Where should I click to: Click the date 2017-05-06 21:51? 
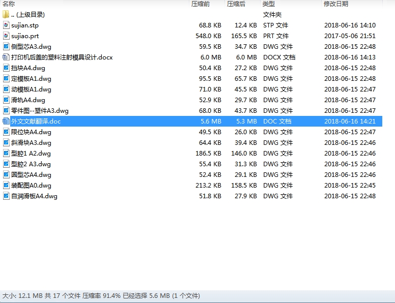point(350,36)
